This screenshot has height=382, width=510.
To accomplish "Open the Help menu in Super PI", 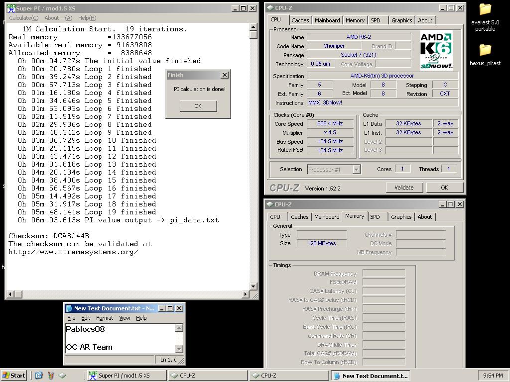I will click(x=87, y=18).
